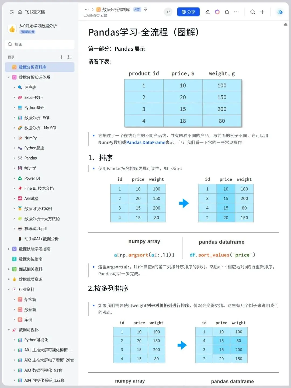The height and width of the screenshot is (388, 291).
Task: Select 数据分析资料库 in the directory
Action: coord(40,67)
